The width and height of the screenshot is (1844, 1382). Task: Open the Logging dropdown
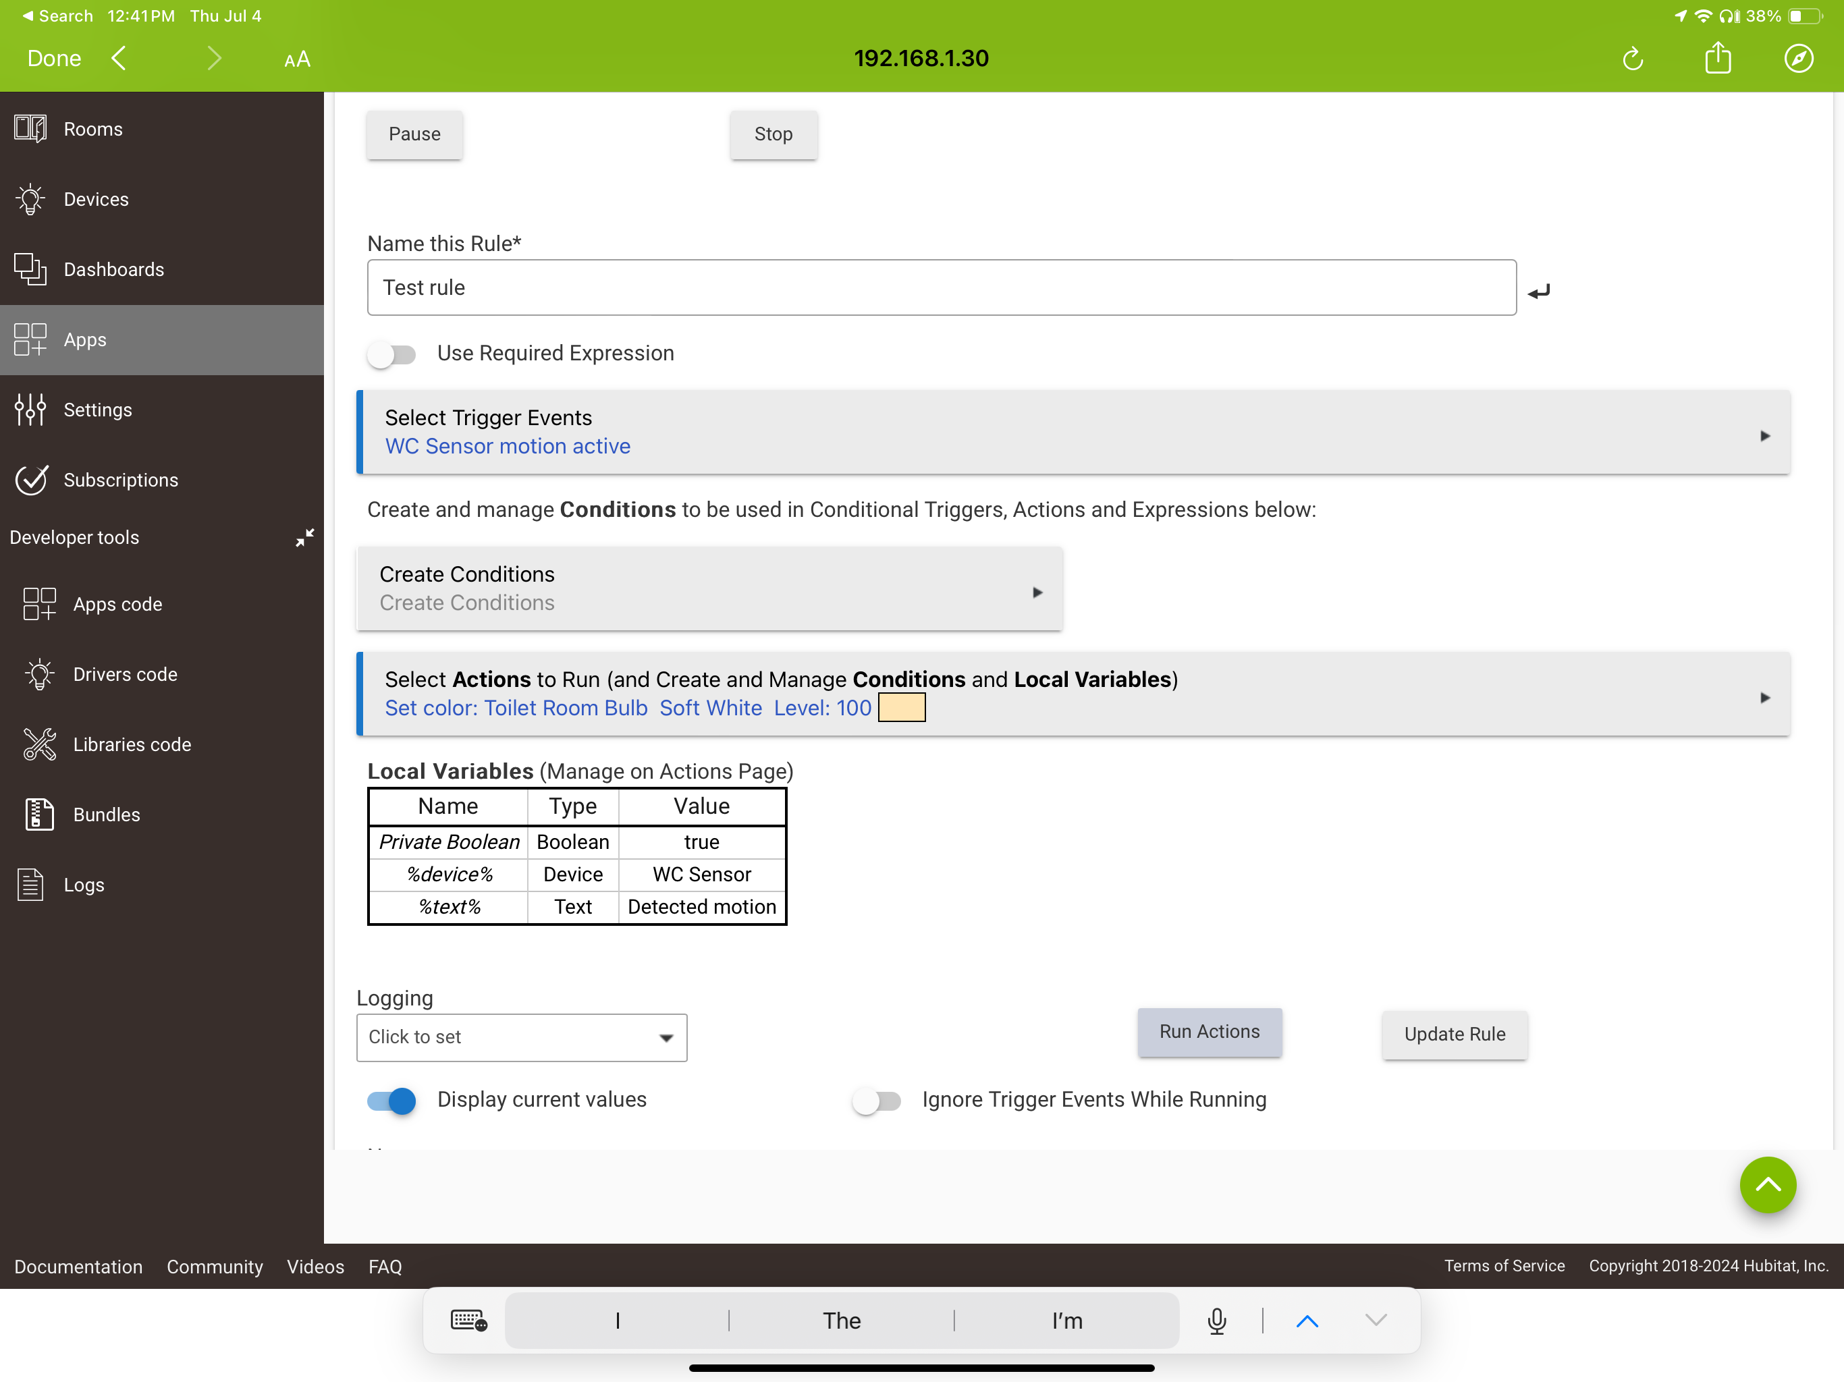click(x=522, y=1037)
